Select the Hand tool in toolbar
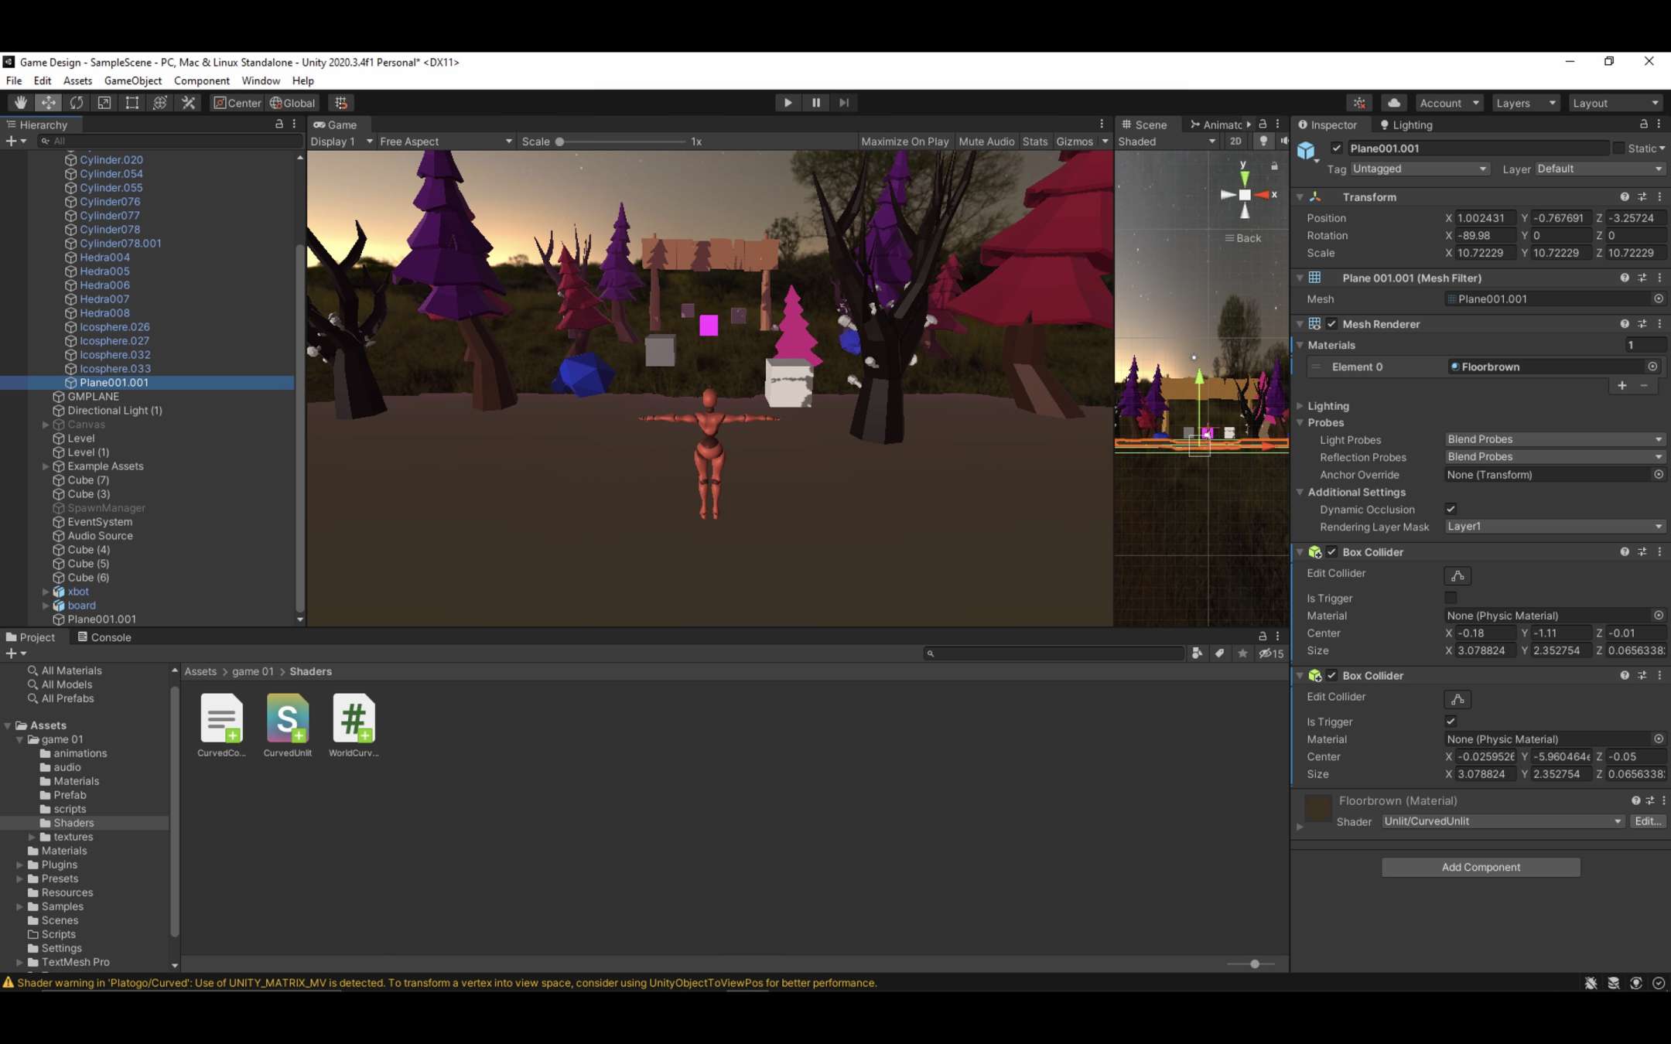Image resolution: width=1671 pixels, height=1044 pixels. 20,103
